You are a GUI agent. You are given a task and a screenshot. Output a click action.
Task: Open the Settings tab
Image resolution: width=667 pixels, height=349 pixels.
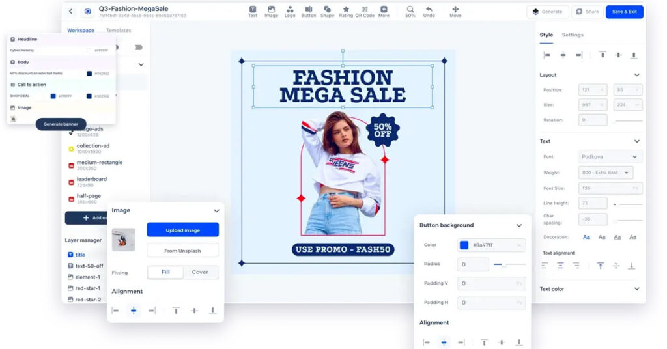[573, 35]
